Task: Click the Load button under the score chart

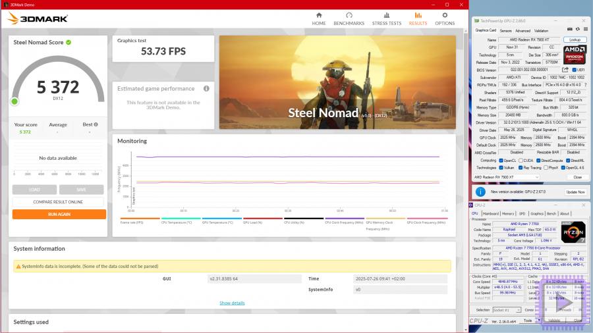Action: 34,190
